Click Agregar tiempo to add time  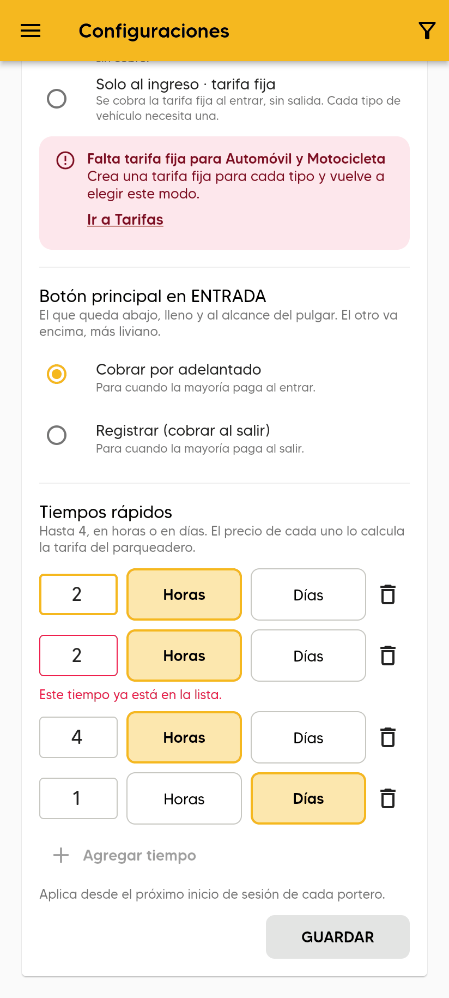click(x=139, y=855)
